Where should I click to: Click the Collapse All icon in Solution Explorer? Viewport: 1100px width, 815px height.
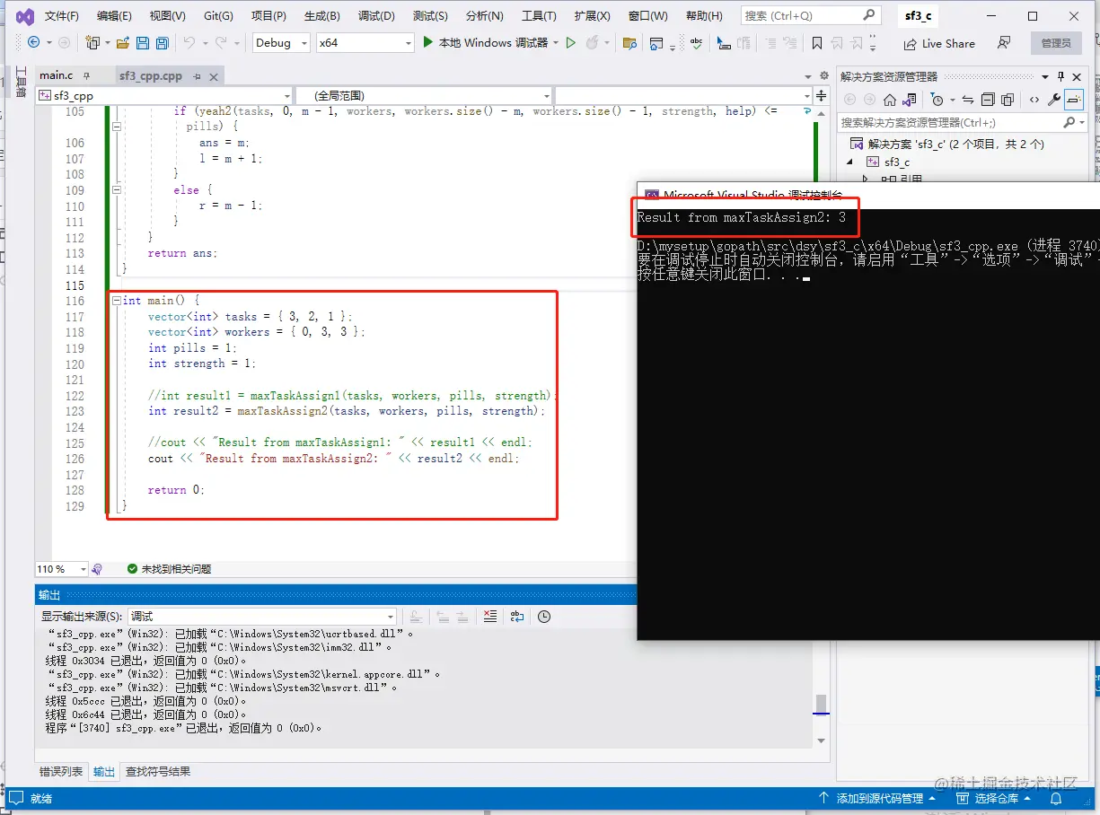988,100
